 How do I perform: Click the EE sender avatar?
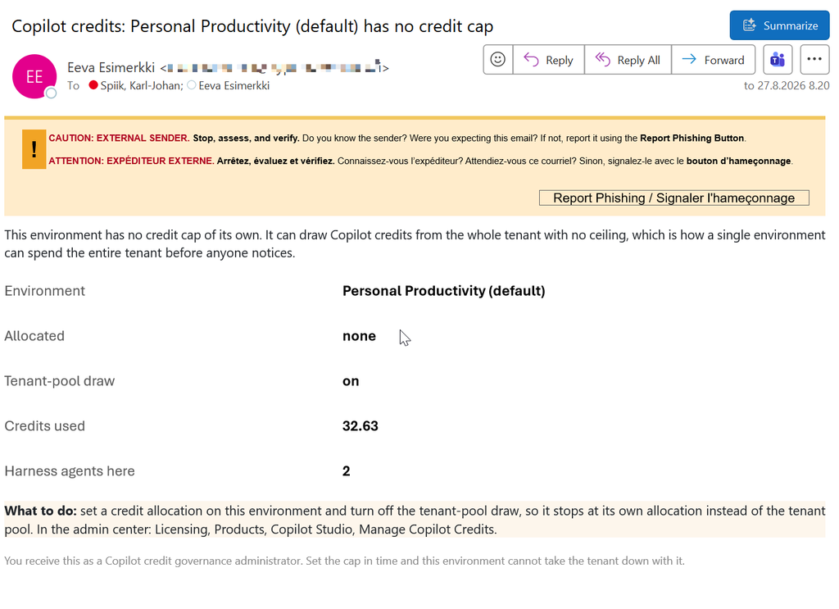click(34, 76)
